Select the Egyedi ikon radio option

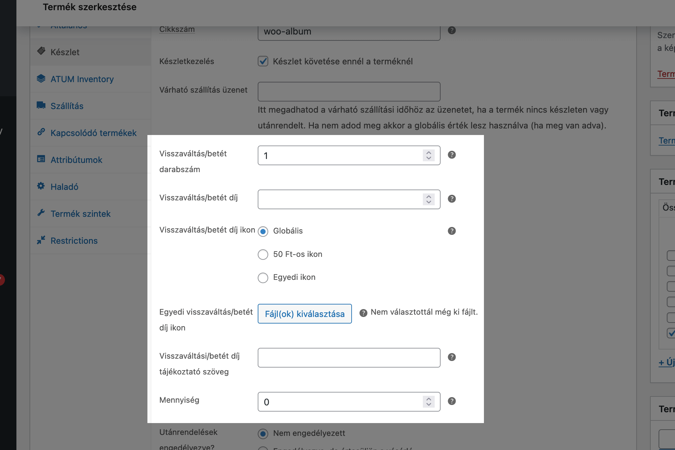pyautogui.click(x=263, y=278)
